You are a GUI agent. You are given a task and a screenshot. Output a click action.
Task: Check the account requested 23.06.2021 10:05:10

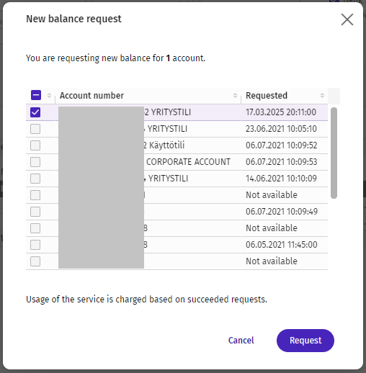tap(35, 129)
